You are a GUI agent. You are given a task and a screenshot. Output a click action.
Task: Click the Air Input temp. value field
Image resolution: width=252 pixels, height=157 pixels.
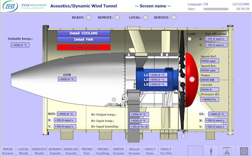tap(139, 121)
